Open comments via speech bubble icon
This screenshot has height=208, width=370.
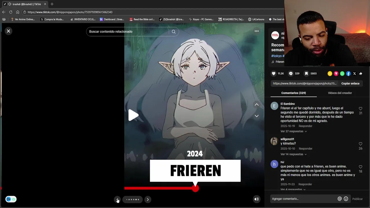(291, 74)
